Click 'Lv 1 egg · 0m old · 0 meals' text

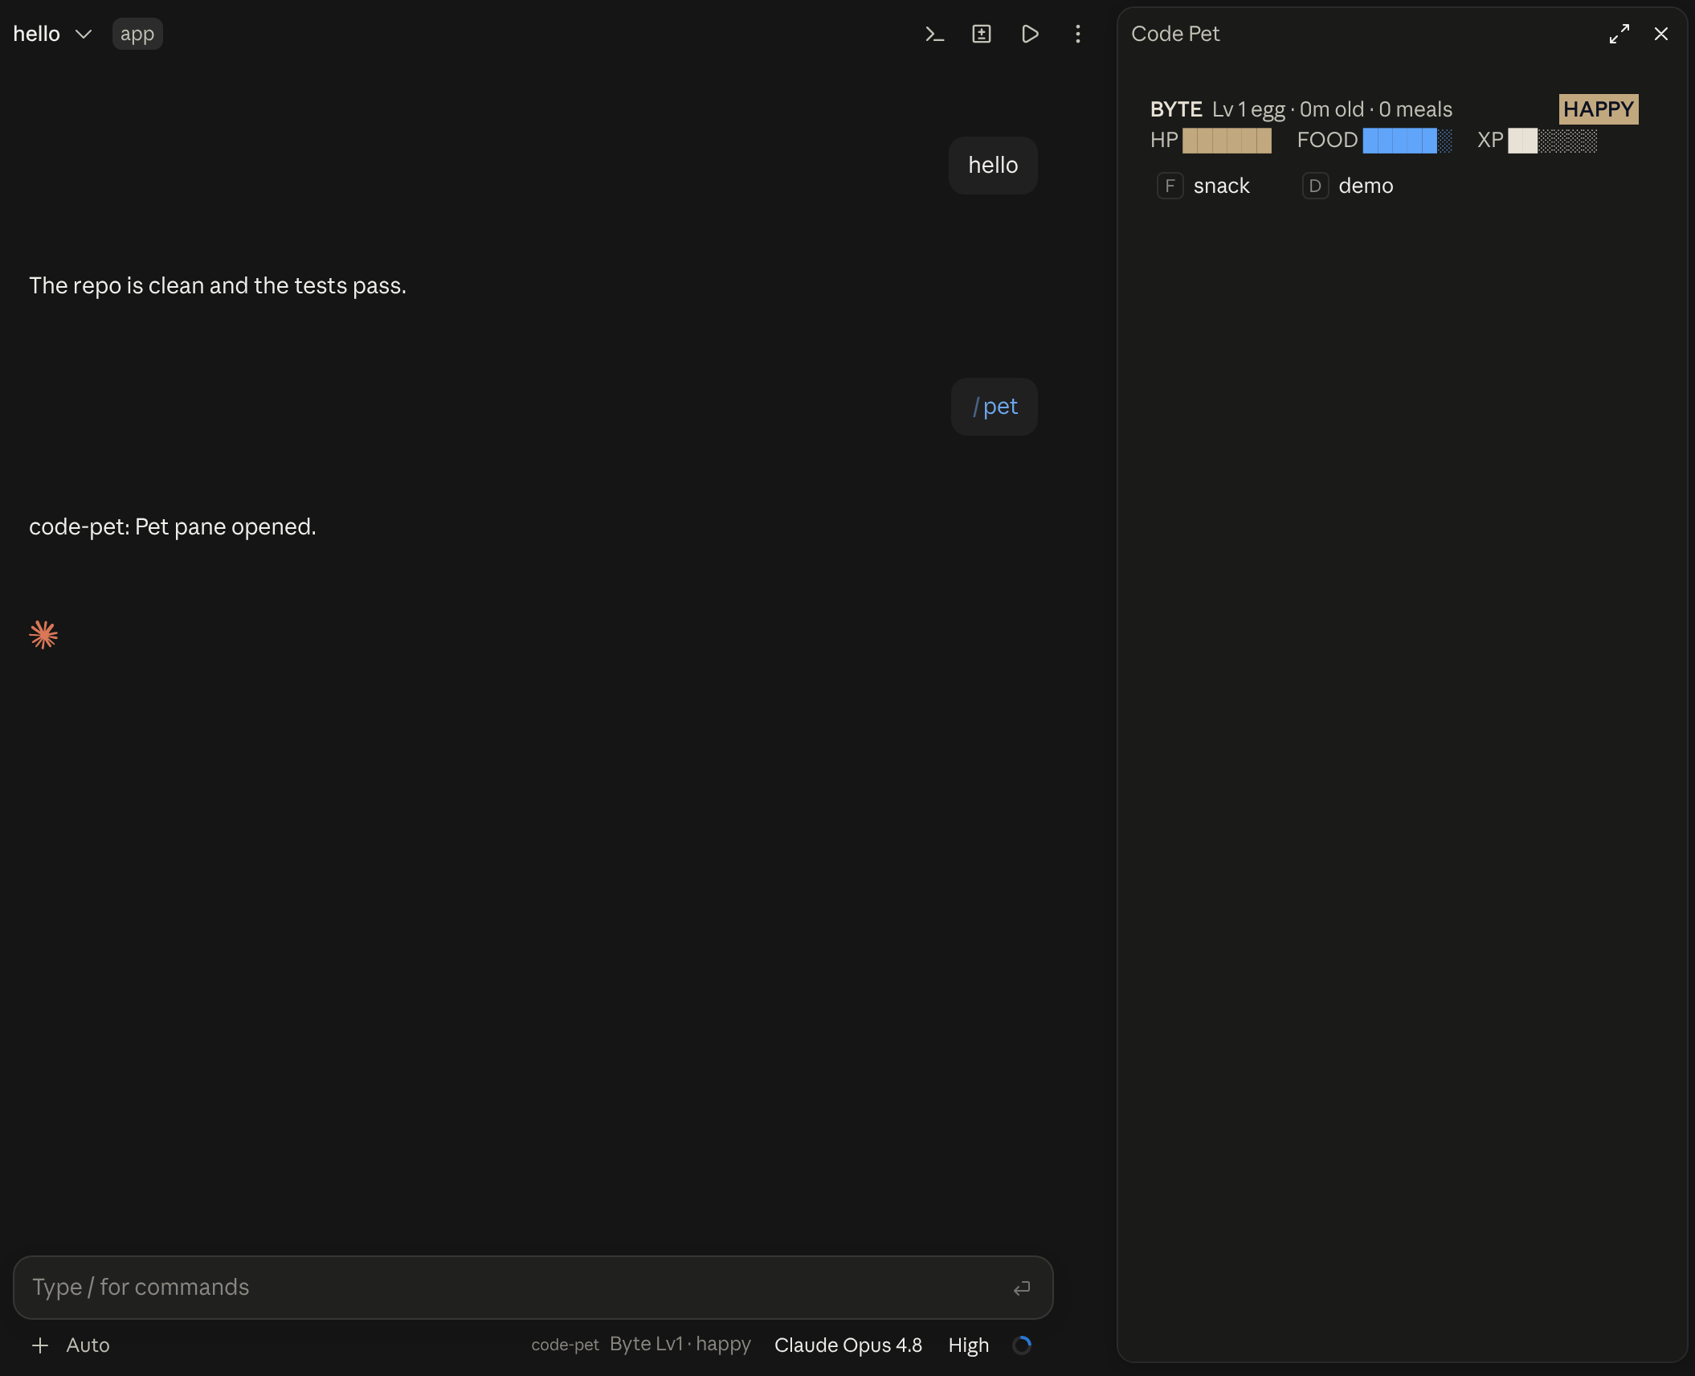1332,109
